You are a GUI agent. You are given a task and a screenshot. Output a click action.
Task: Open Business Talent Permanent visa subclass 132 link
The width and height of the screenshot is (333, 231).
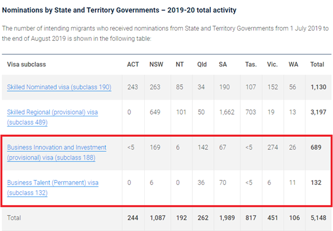point(53,188)
